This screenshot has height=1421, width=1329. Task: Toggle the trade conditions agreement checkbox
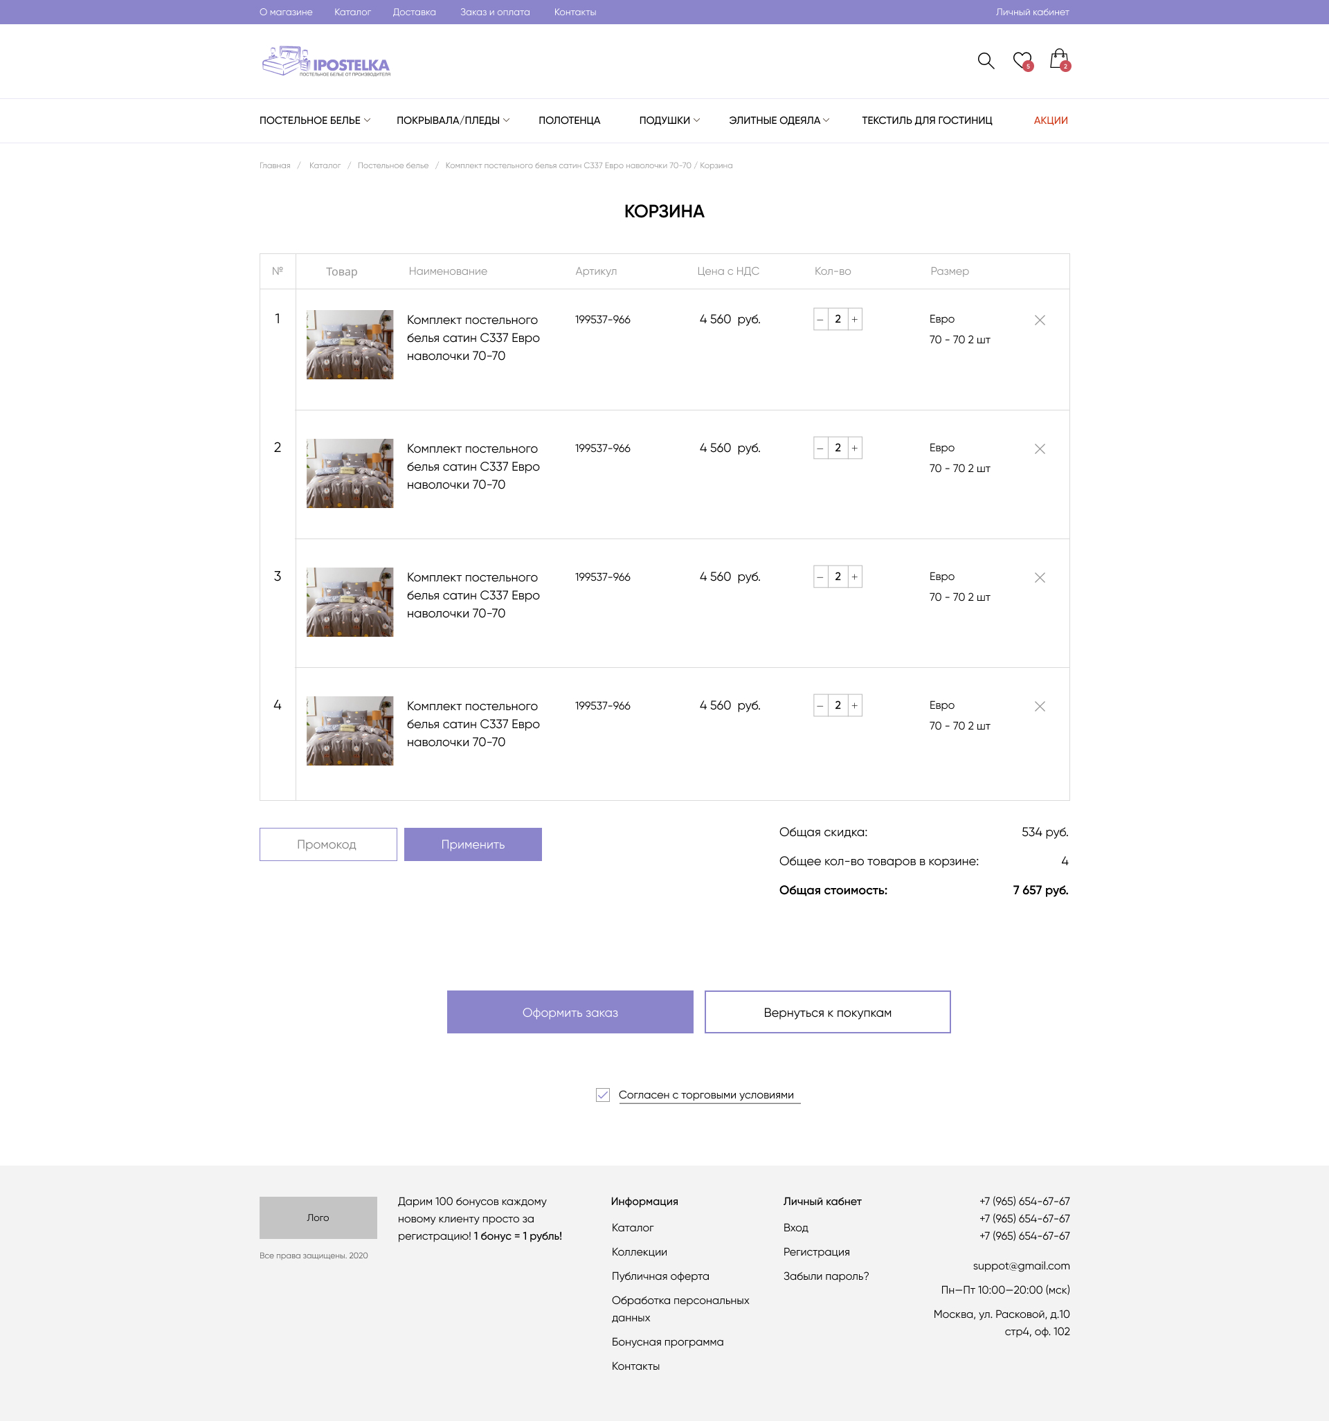tap(603, 1095)
